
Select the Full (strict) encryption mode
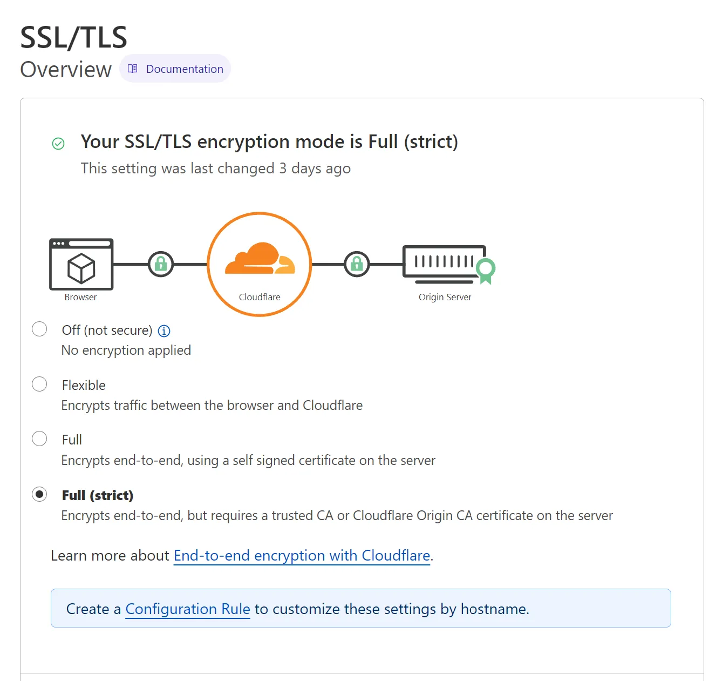(x=39, y=494)
